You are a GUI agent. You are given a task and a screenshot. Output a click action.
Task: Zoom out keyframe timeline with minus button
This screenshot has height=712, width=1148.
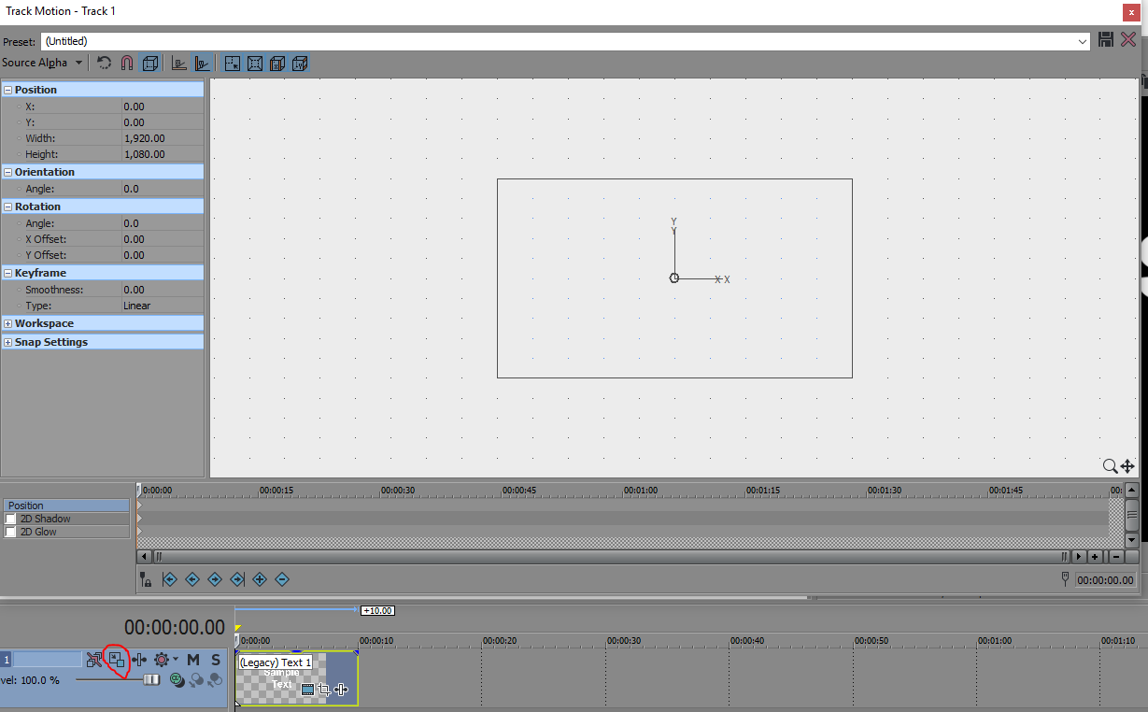pos(1114,556)
